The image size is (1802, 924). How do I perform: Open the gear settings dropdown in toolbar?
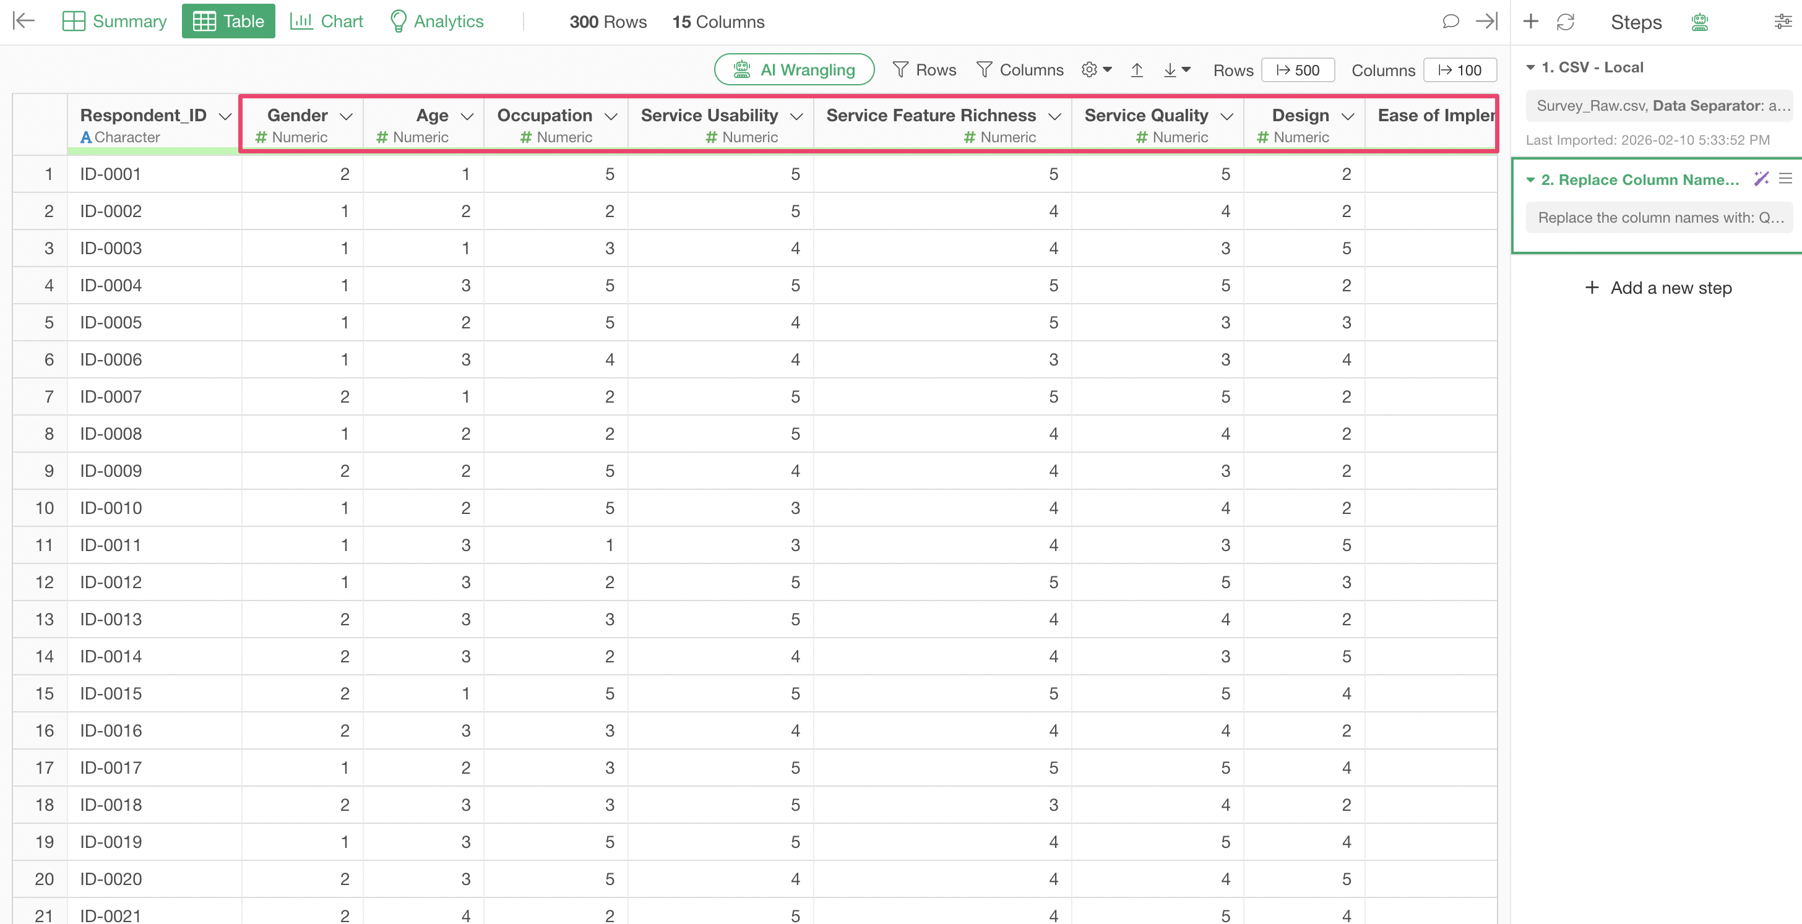(1096, 70)
